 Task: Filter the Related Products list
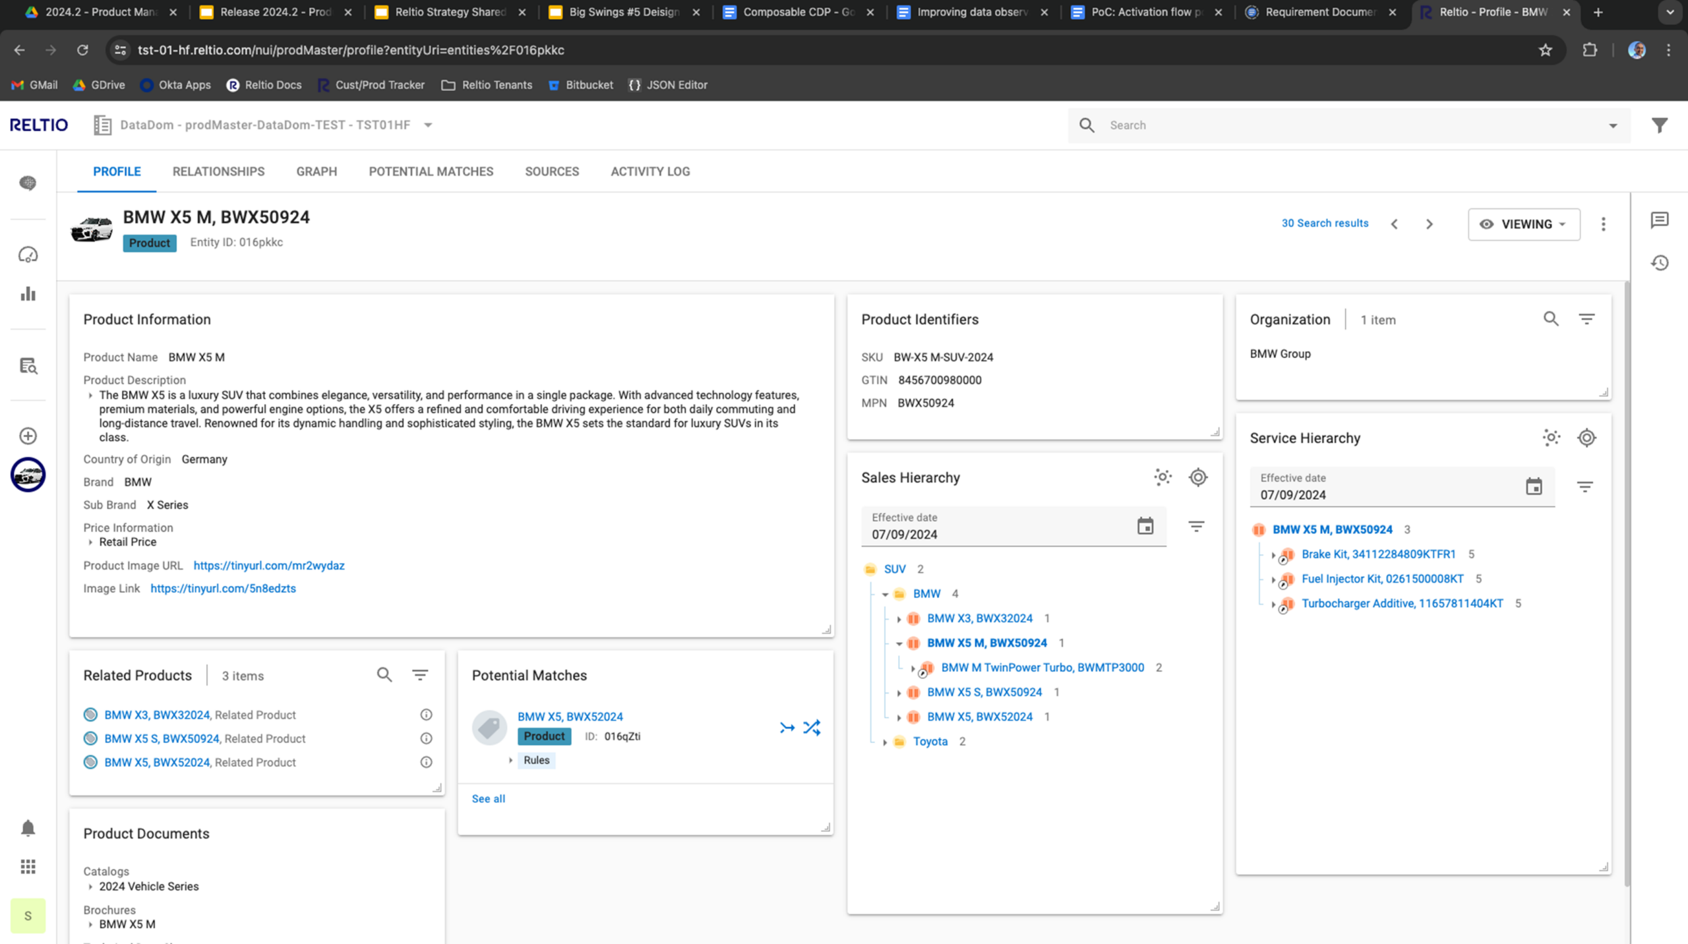pyautogui.click(x=420, y=675)
